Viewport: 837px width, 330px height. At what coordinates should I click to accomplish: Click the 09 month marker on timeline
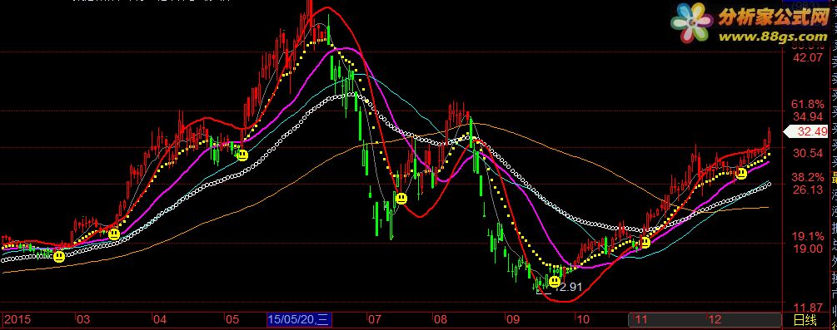tap(512, 320)
